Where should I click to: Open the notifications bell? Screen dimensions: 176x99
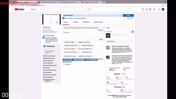[159, 9]
